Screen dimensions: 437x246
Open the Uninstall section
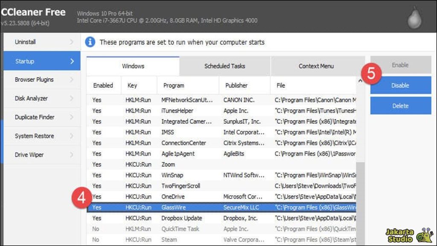coord(42,42)
